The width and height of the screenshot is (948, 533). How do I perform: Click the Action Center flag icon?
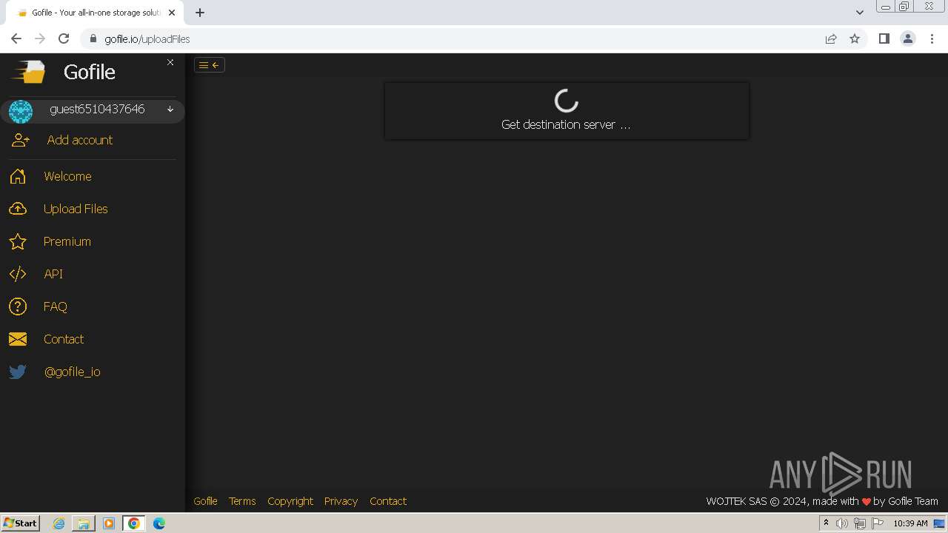(x=878, y=523)
